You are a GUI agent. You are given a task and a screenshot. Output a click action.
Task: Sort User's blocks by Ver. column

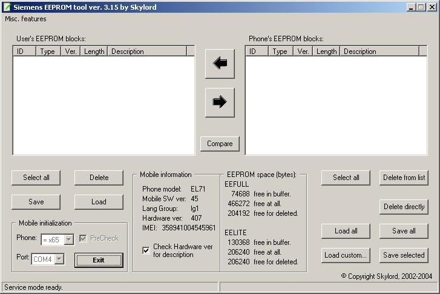pyautogui.click(x=71, y=52)
